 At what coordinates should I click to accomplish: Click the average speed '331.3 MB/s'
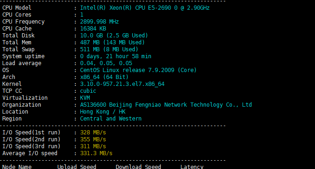pos(96,153)
